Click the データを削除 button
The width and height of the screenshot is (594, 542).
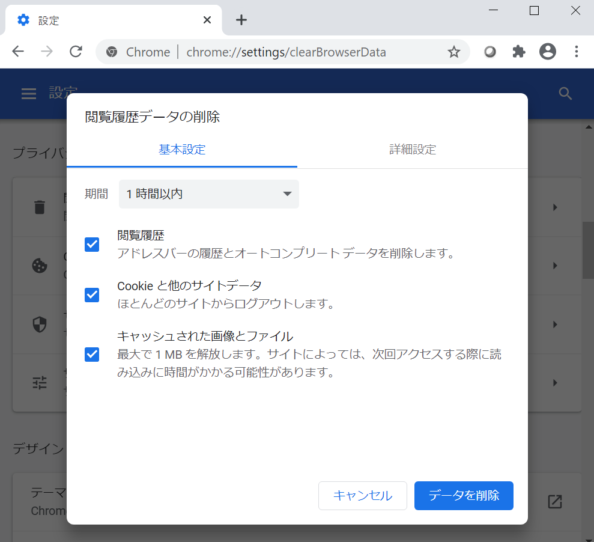click(x=464, y=496)
